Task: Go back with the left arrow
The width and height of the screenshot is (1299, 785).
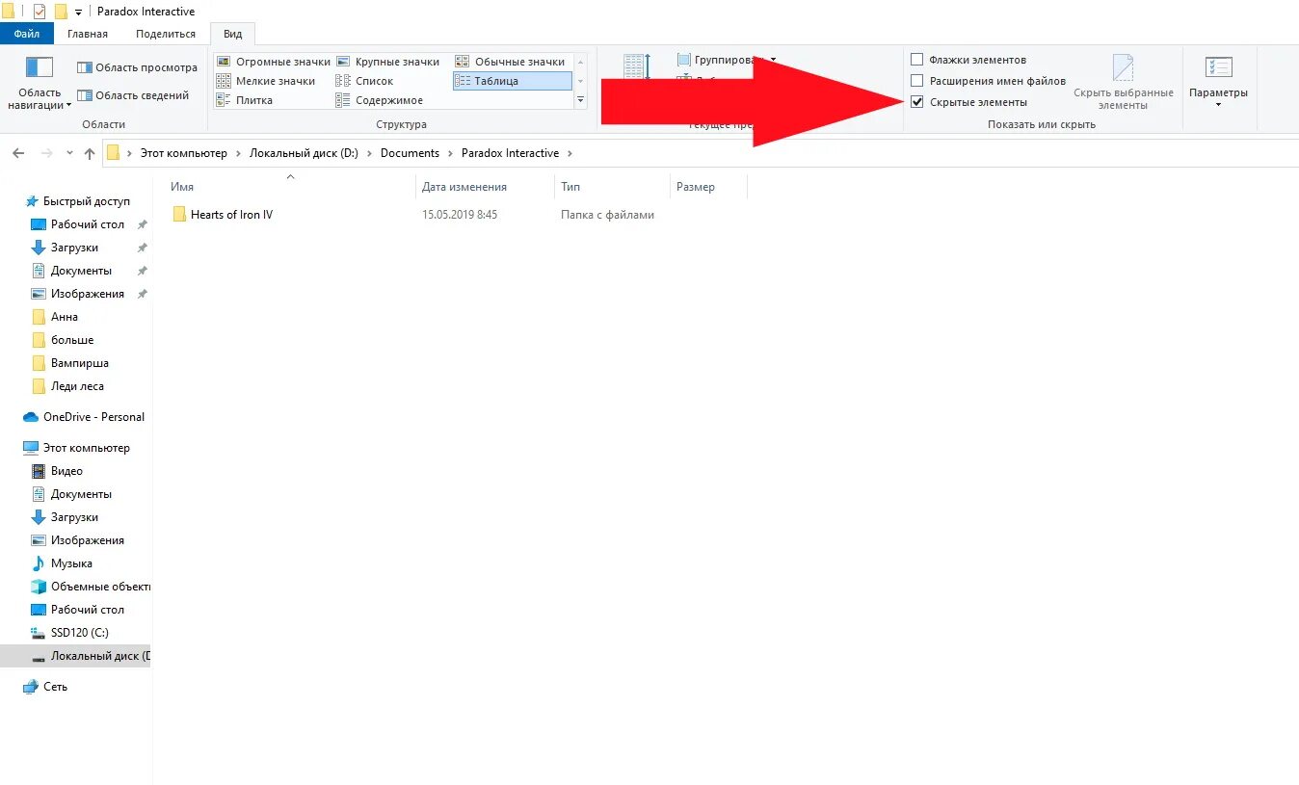Action: (x=18, y=153)
